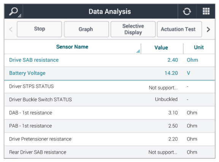Deselect the Battery Voltage row
The width and height of the screenshot is (219, 162).
click(x=109, y=73)
